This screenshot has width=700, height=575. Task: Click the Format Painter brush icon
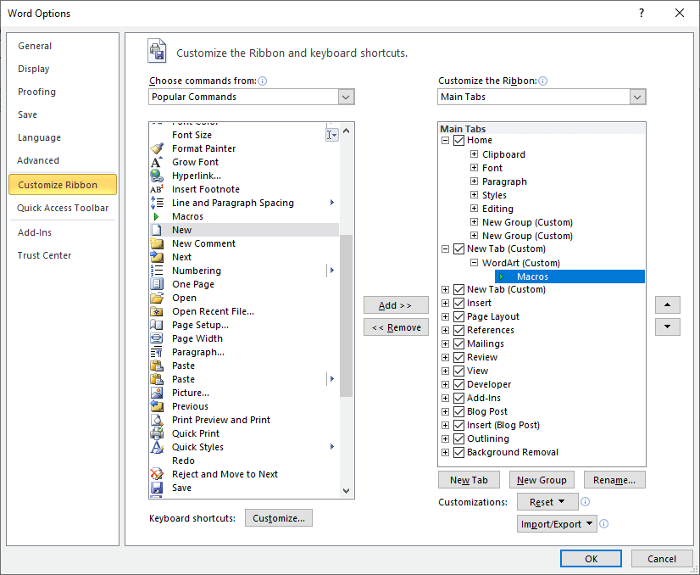point(157,148)
